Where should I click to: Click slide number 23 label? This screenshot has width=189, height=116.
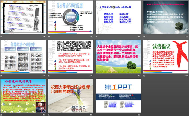point(139,115)
